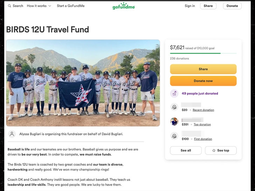Click the $20 recent donor avatar
Image resolution: width=255 pixels, height=191 pixels.
(174, 107)
